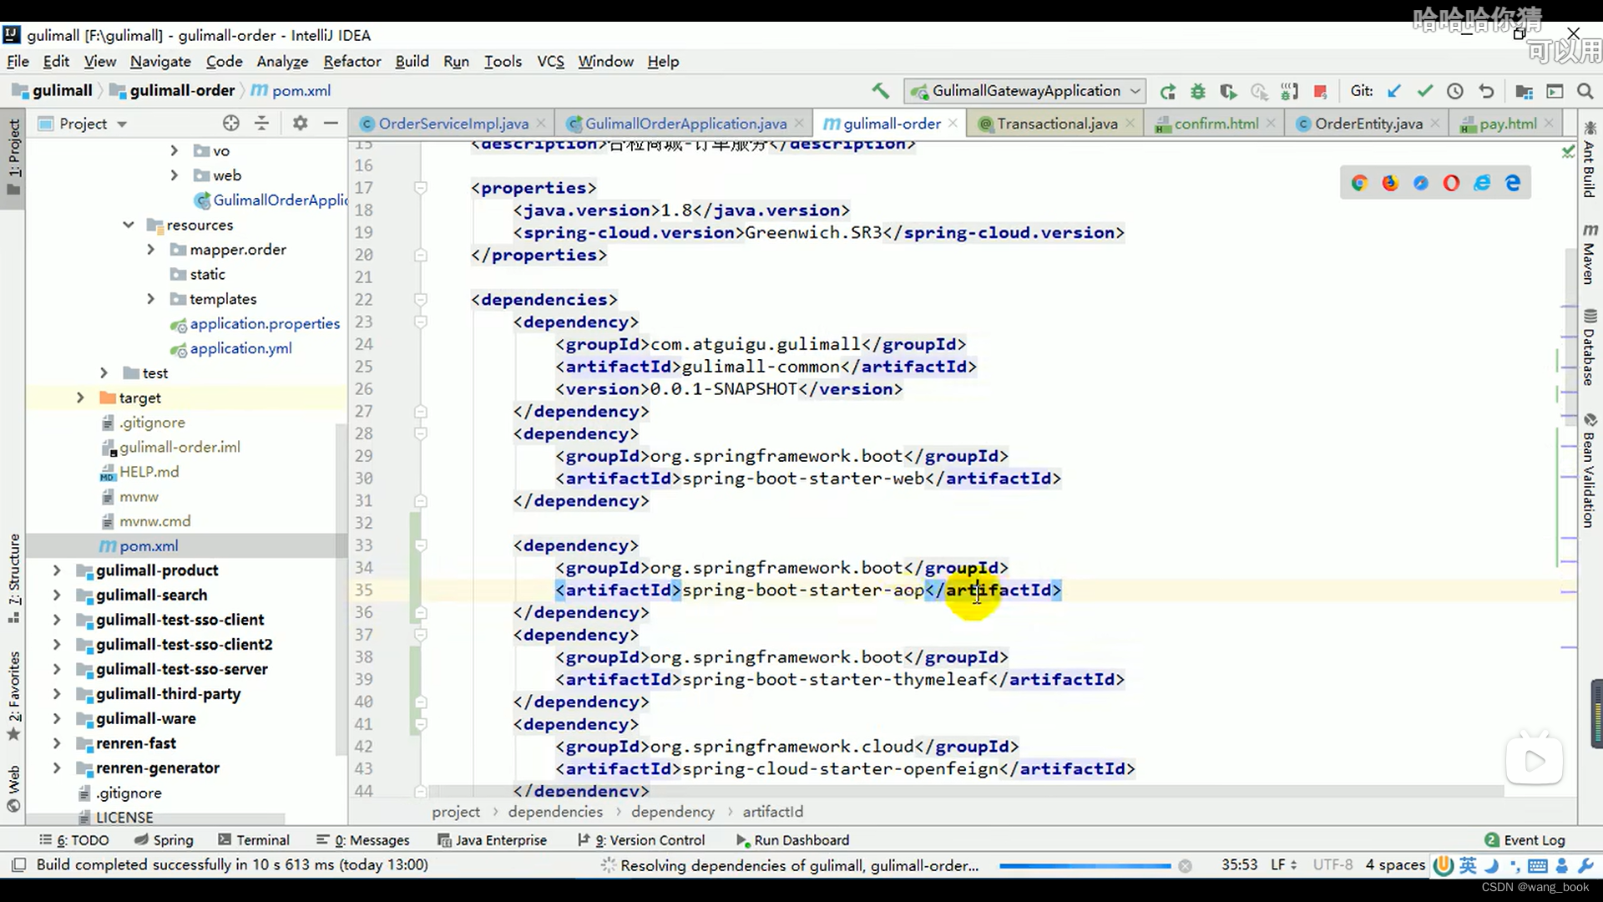Click gulimall-order breadcrumb in navigation bar
The image size is (1603, 902).
point(173,90)
